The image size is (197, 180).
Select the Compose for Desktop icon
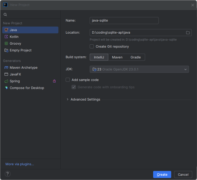6,88
